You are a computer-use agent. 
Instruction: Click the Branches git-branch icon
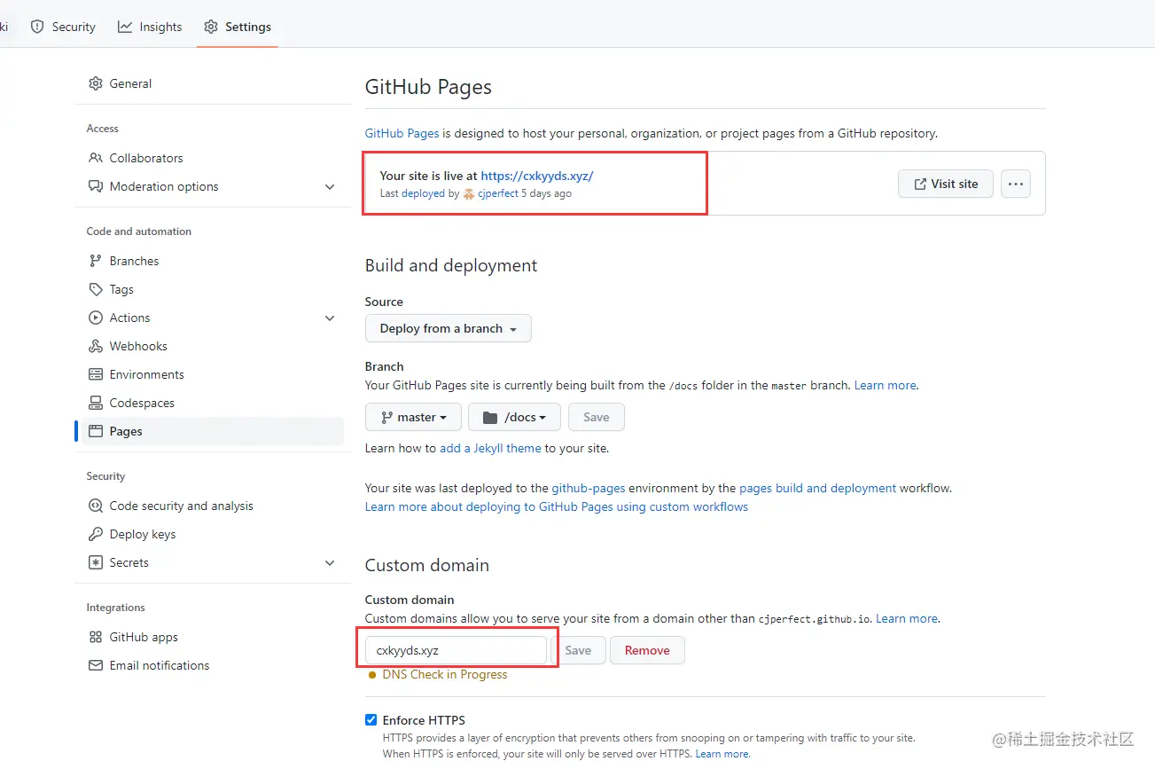tap(95, 261)
